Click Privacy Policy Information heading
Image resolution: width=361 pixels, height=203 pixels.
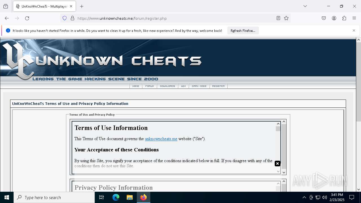(x=114, y=187)
